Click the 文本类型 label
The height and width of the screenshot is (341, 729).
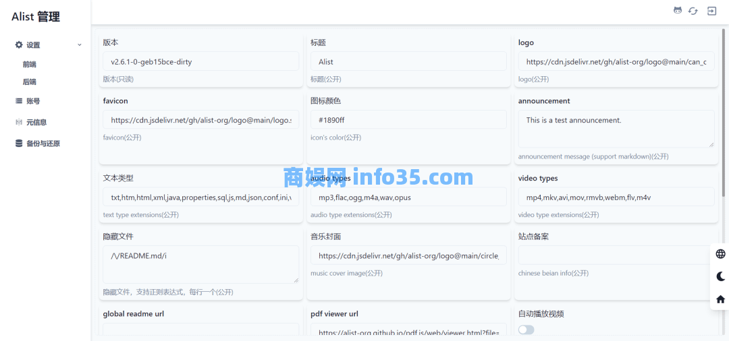point(118,178)
